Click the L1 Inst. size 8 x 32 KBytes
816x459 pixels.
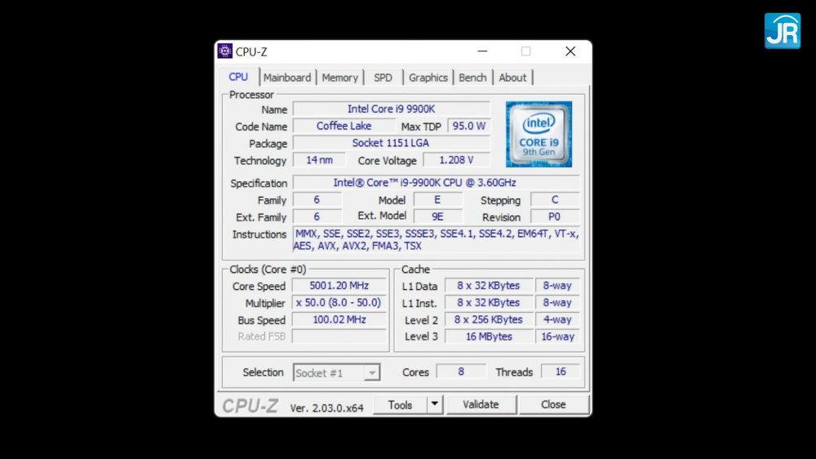[x=489, y=303]
